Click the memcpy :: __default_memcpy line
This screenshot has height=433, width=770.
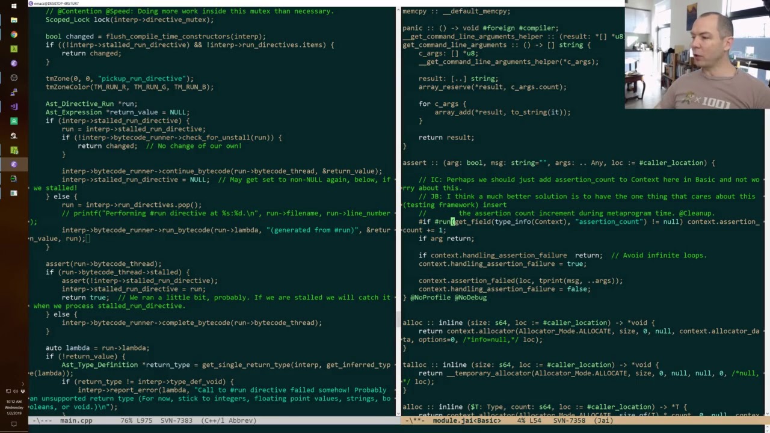tap(457, 11)
